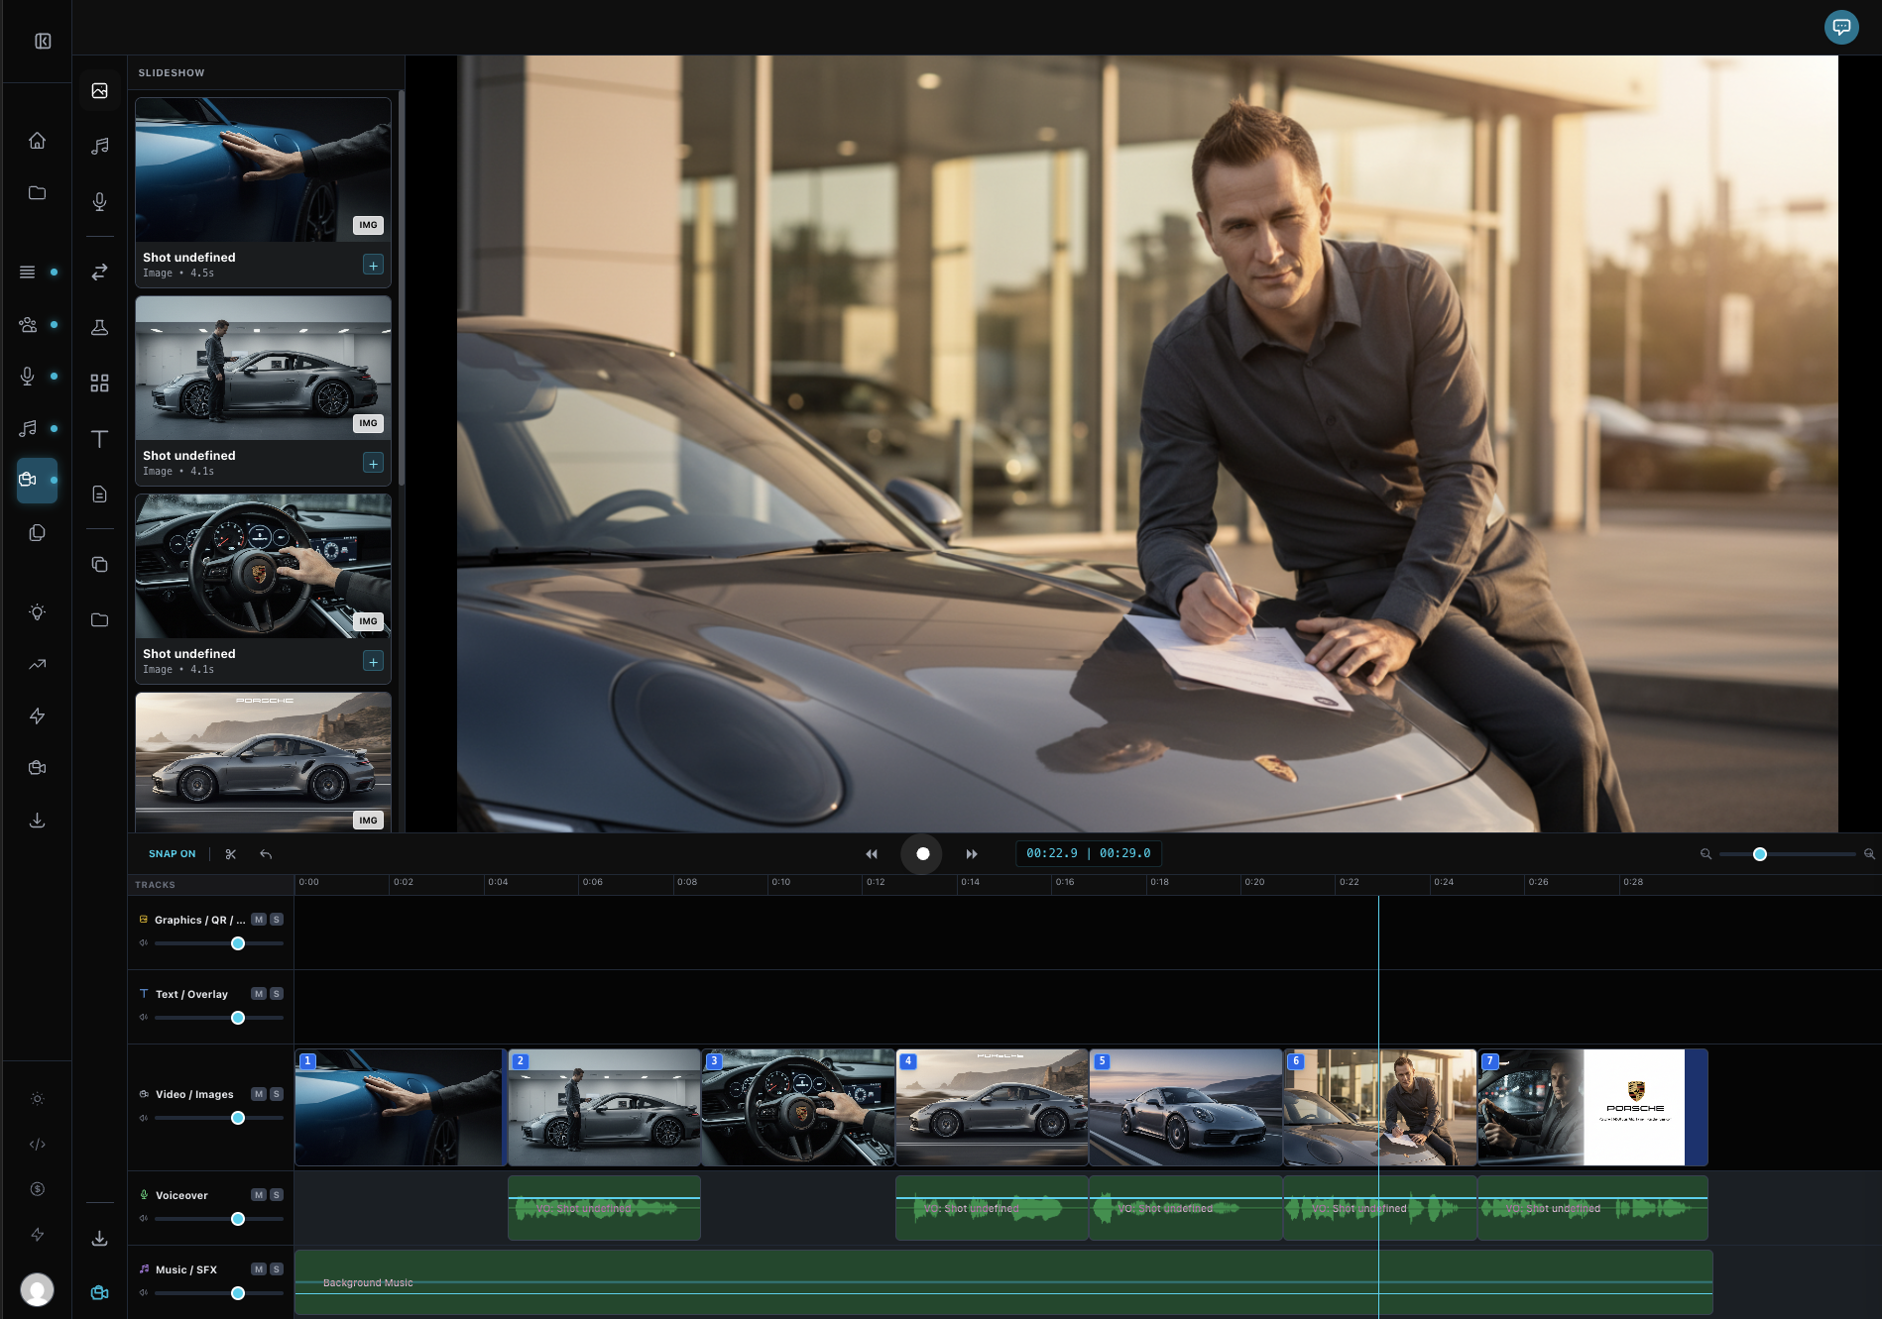1882x1319 pixels.
Task: Click the Voiceover track volume slider handle
Action: point(238,1219)
